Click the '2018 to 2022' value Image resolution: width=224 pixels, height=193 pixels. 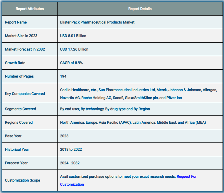71,150
